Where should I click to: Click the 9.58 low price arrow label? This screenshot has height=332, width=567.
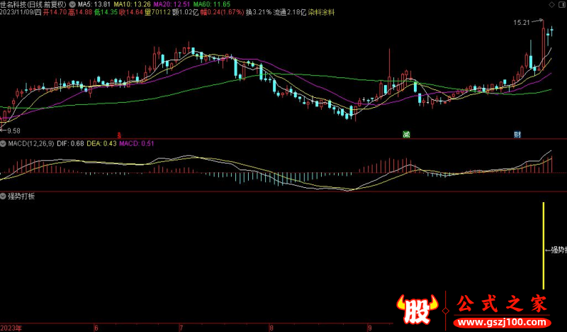coord(13,131)
